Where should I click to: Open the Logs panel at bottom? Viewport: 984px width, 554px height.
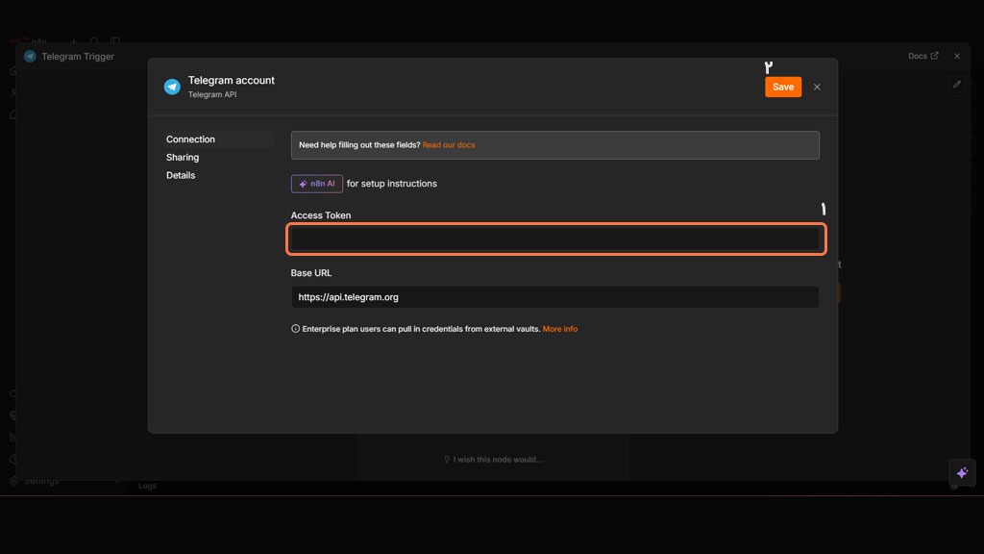(x=147, y=486)
